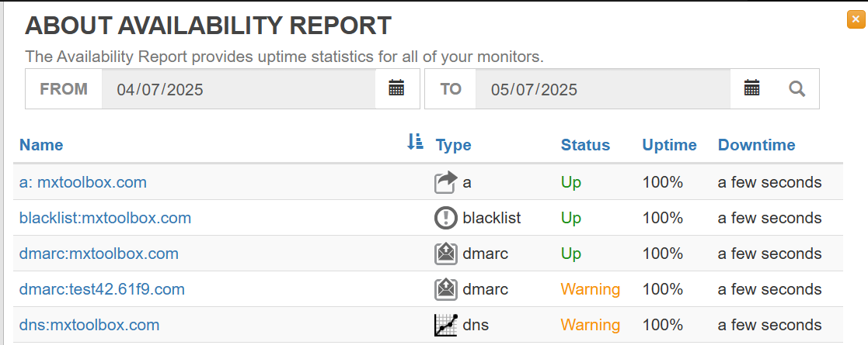This screenshot has height=345, width=868.
Task: Close the Availability Report dialog
Action: coord(856,19)
